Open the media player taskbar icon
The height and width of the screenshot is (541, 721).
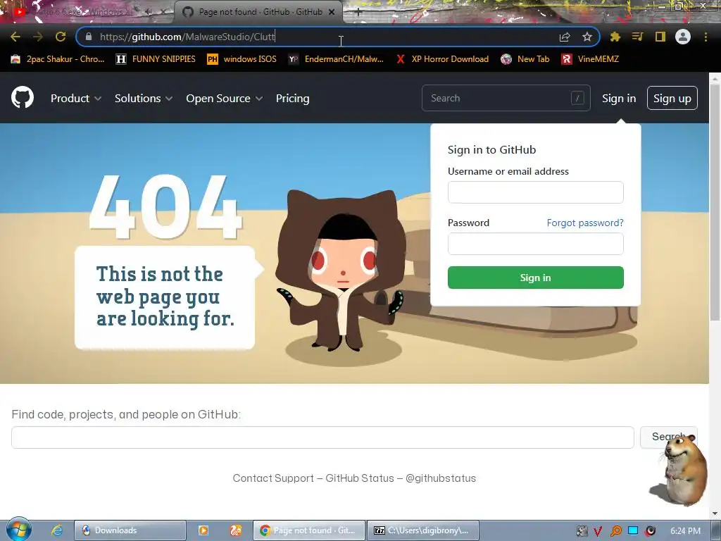point(203,530)
